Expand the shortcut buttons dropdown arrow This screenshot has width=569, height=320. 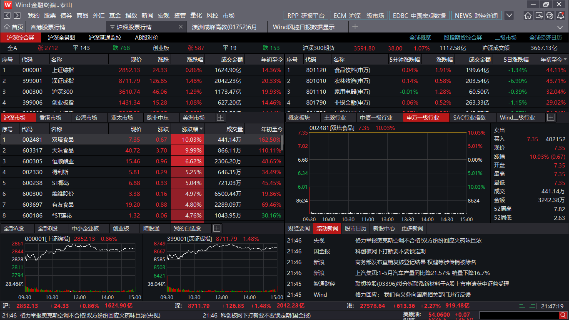(x=509, y=15)
